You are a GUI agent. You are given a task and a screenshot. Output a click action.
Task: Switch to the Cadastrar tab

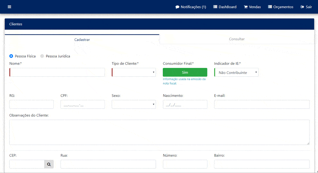coord(82,40)
